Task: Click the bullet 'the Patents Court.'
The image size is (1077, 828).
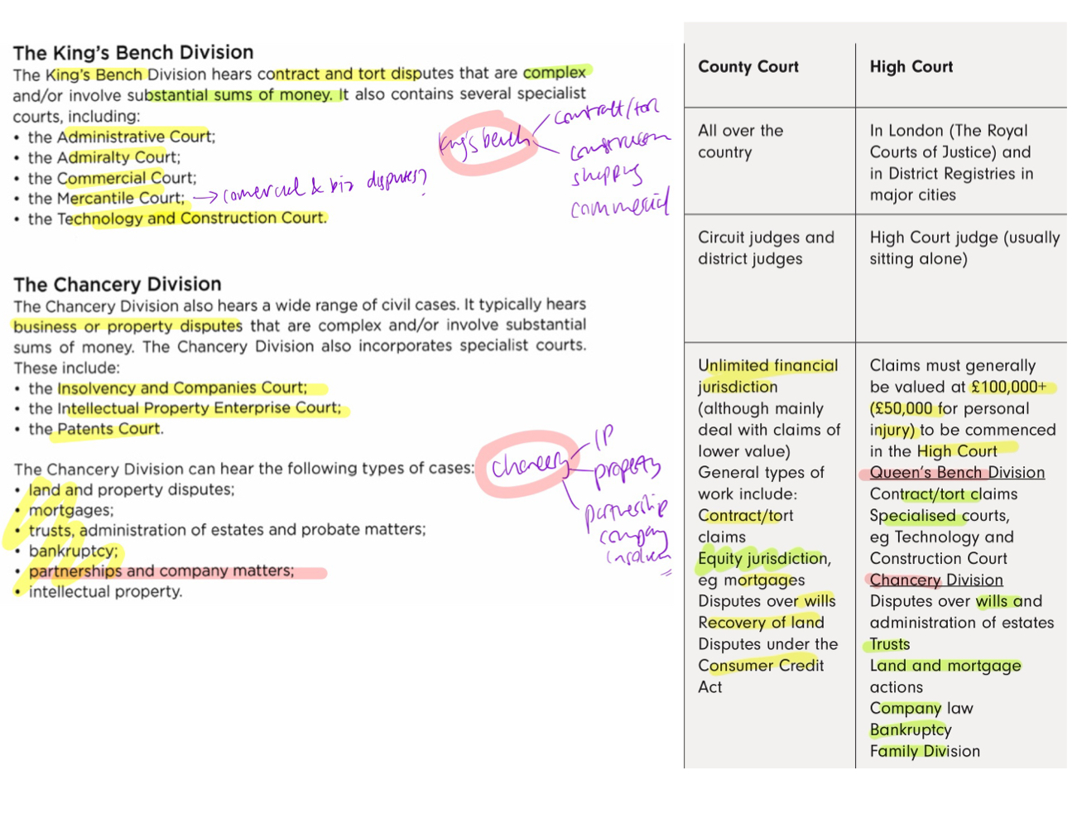Action: [96, 429]
